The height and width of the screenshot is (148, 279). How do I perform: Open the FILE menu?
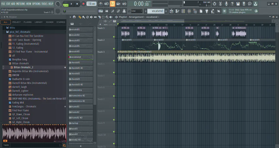(3, 4)
